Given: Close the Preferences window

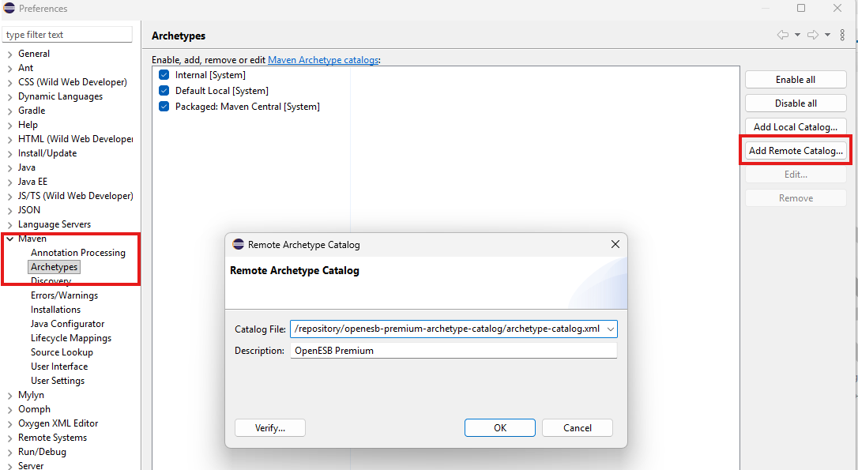Looking at the screenshot, I should [837, 8].
